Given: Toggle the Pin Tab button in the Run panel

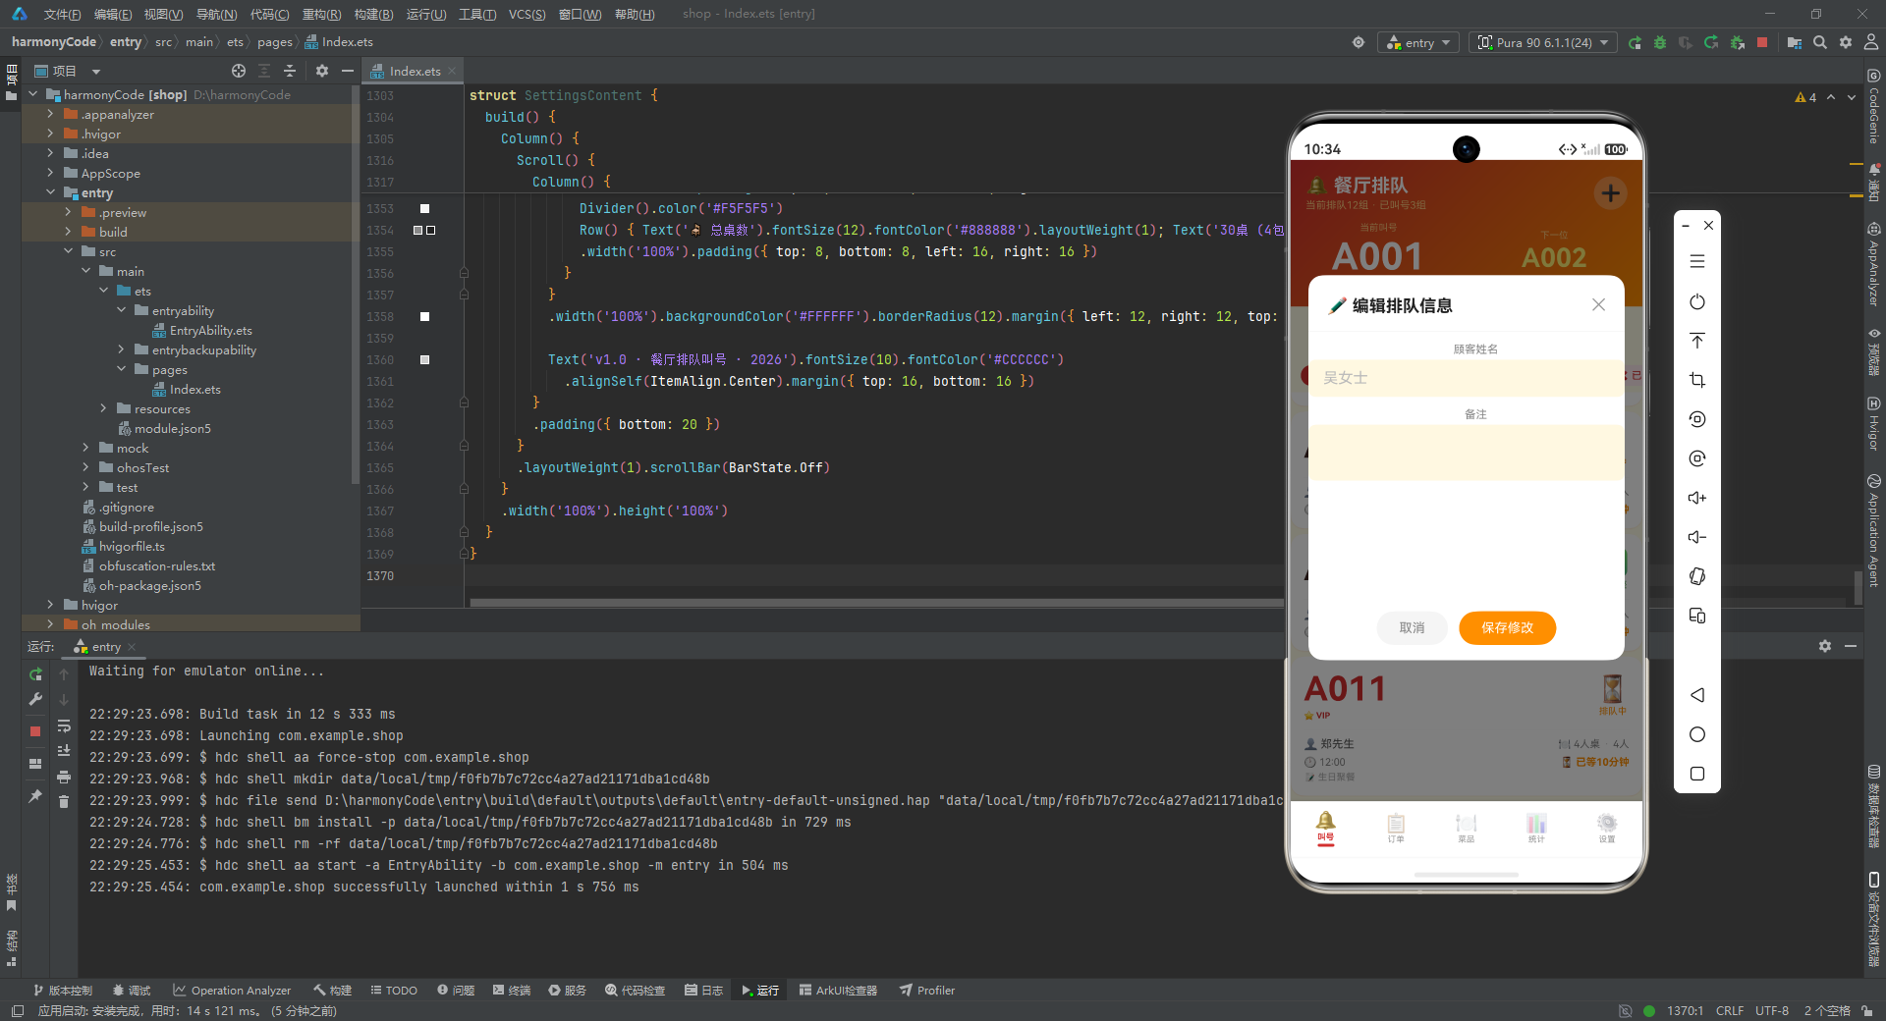Looking at the screenshot, I should (35, 796).
